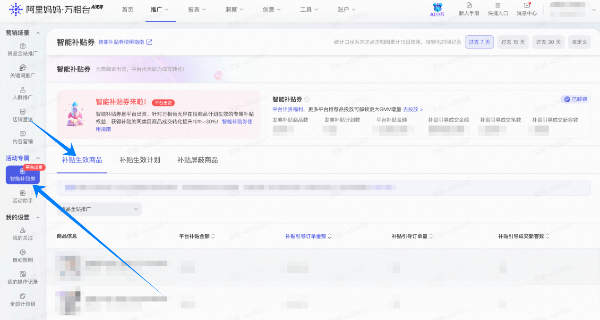This screenshot has width=600, height=320.
Task: Open the 货品全站推广 scene filter dropdown
Action: click(99, 209)
